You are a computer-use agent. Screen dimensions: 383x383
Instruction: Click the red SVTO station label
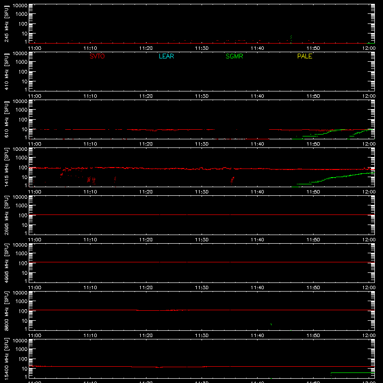97,56
